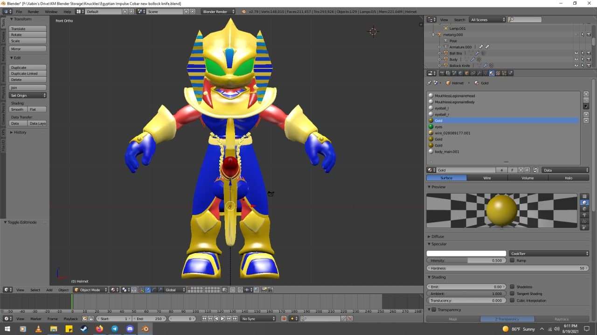Open the Render menu
Image resolution: width=597 pixels, height=335 pixels.
34,12
